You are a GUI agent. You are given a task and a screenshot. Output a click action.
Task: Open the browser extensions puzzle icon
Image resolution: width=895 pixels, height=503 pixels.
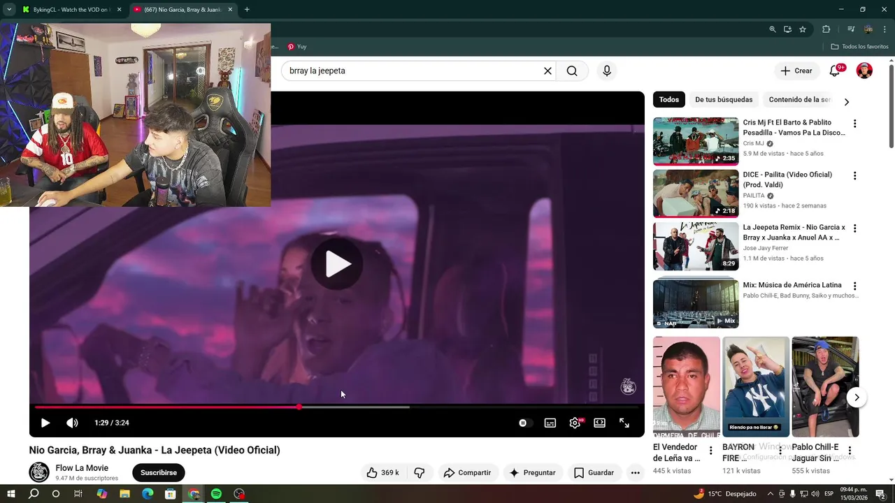(x=826, y=29)
